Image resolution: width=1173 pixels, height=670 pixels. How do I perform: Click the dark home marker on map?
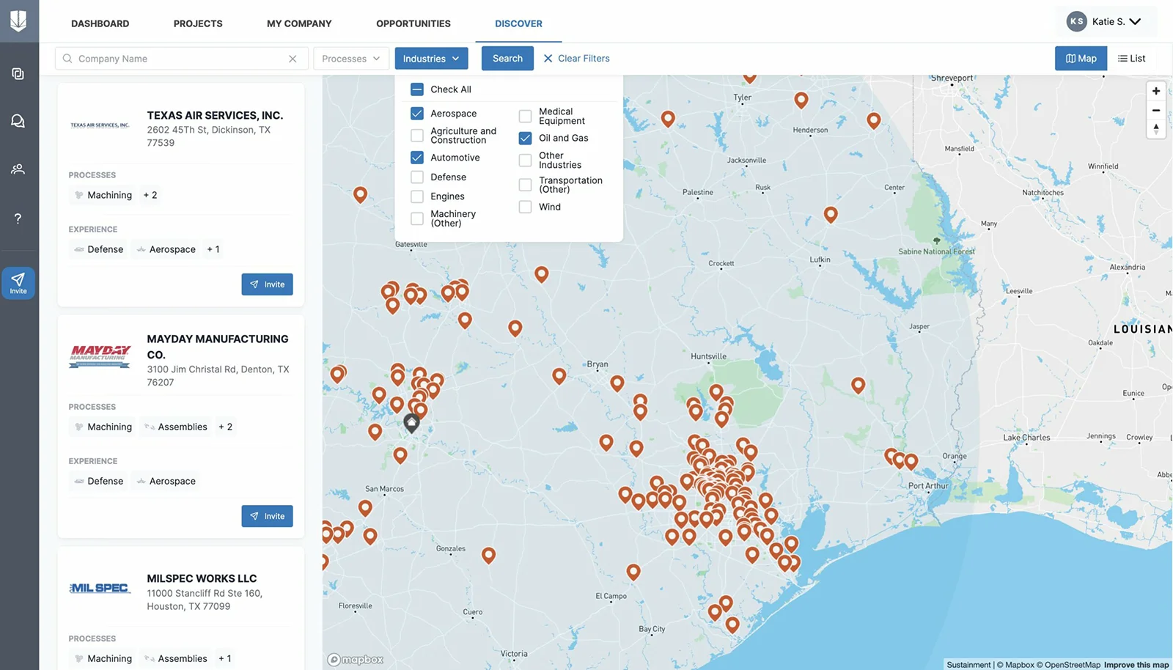[412, 423]
